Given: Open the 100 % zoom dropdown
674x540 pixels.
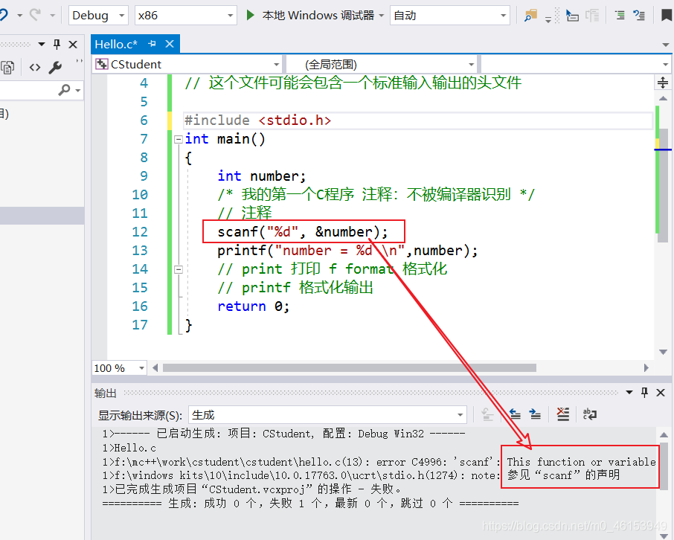Looking at the screenshot, I should (x=120, y=368).
